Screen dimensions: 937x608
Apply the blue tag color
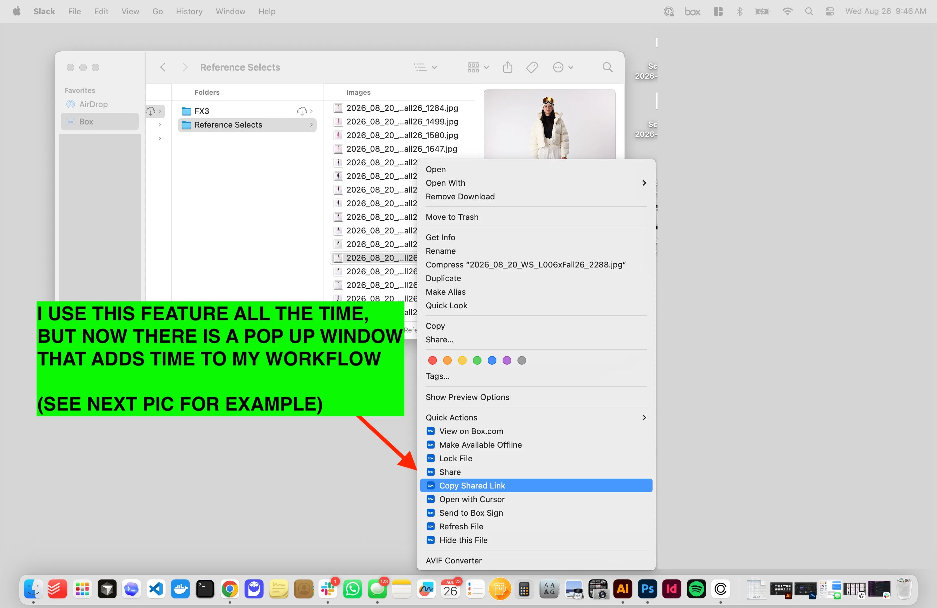492,360
